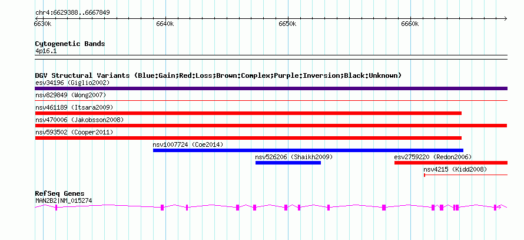
Task: Click the 4p16.1 band label
Action: [x=46, y=51]
